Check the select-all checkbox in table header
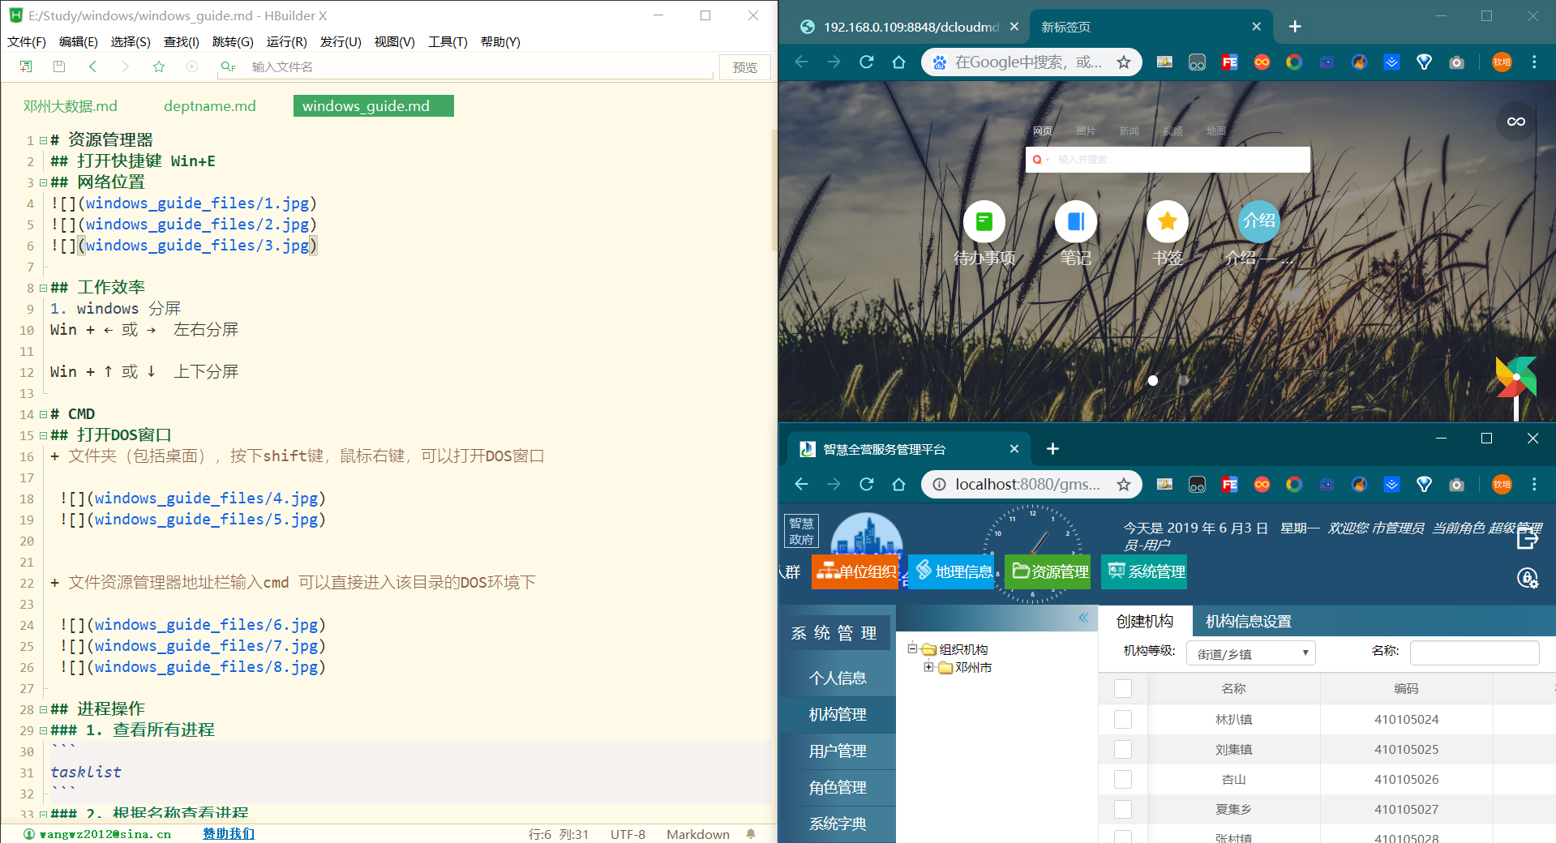The image size is (1556, 843). 1123,688
